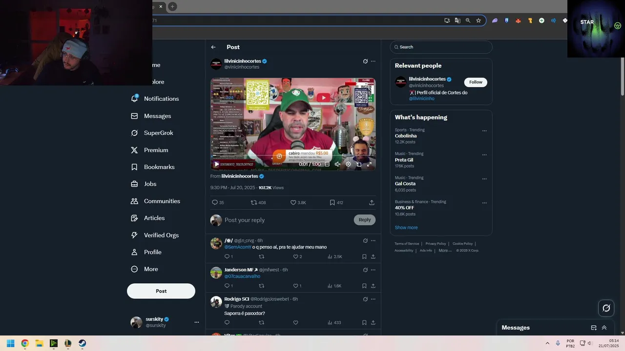Open Jobs in the sidebar

pyautogui.click(x=144, y=184)
